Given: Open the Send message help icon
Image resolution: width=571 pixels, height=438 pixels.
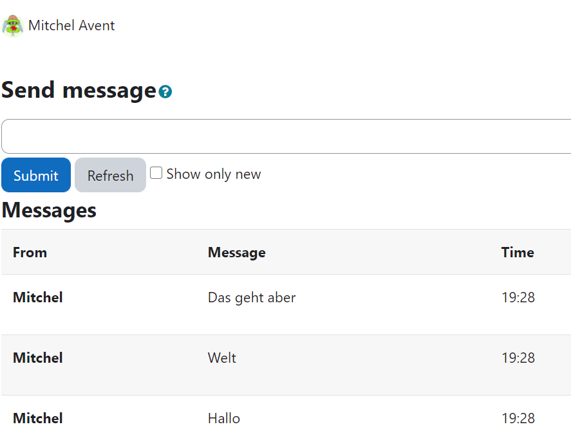Looking at the screenshot, I should tap(165, 92).
